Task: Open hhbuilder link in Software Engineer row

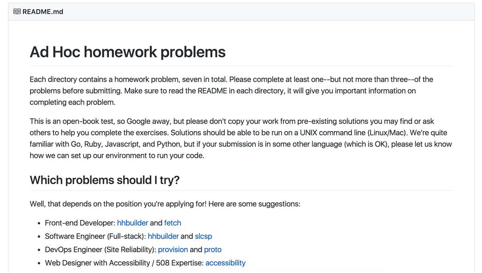Action: 163,236
